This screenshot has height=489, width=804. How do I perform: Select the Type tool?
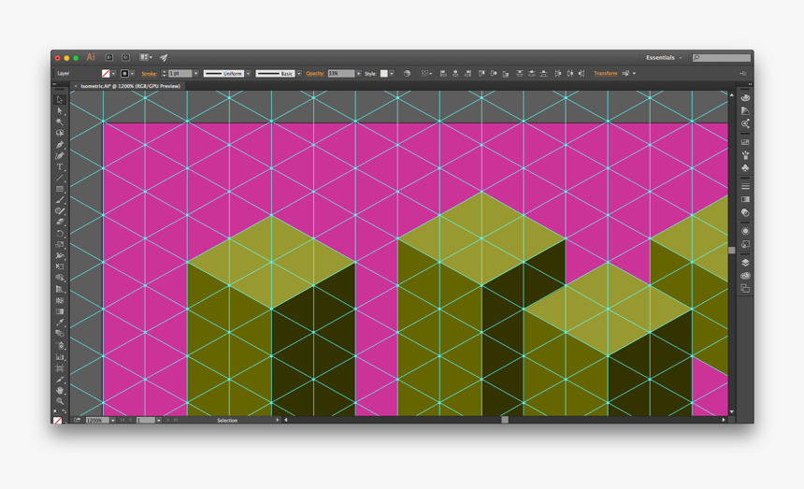point(60,166)
